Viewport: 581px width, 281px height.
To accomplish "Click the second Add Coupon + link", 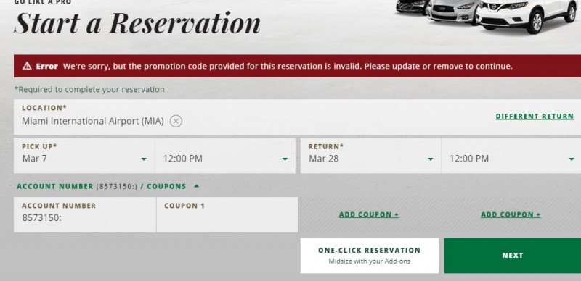I will (x=511, y=214).
